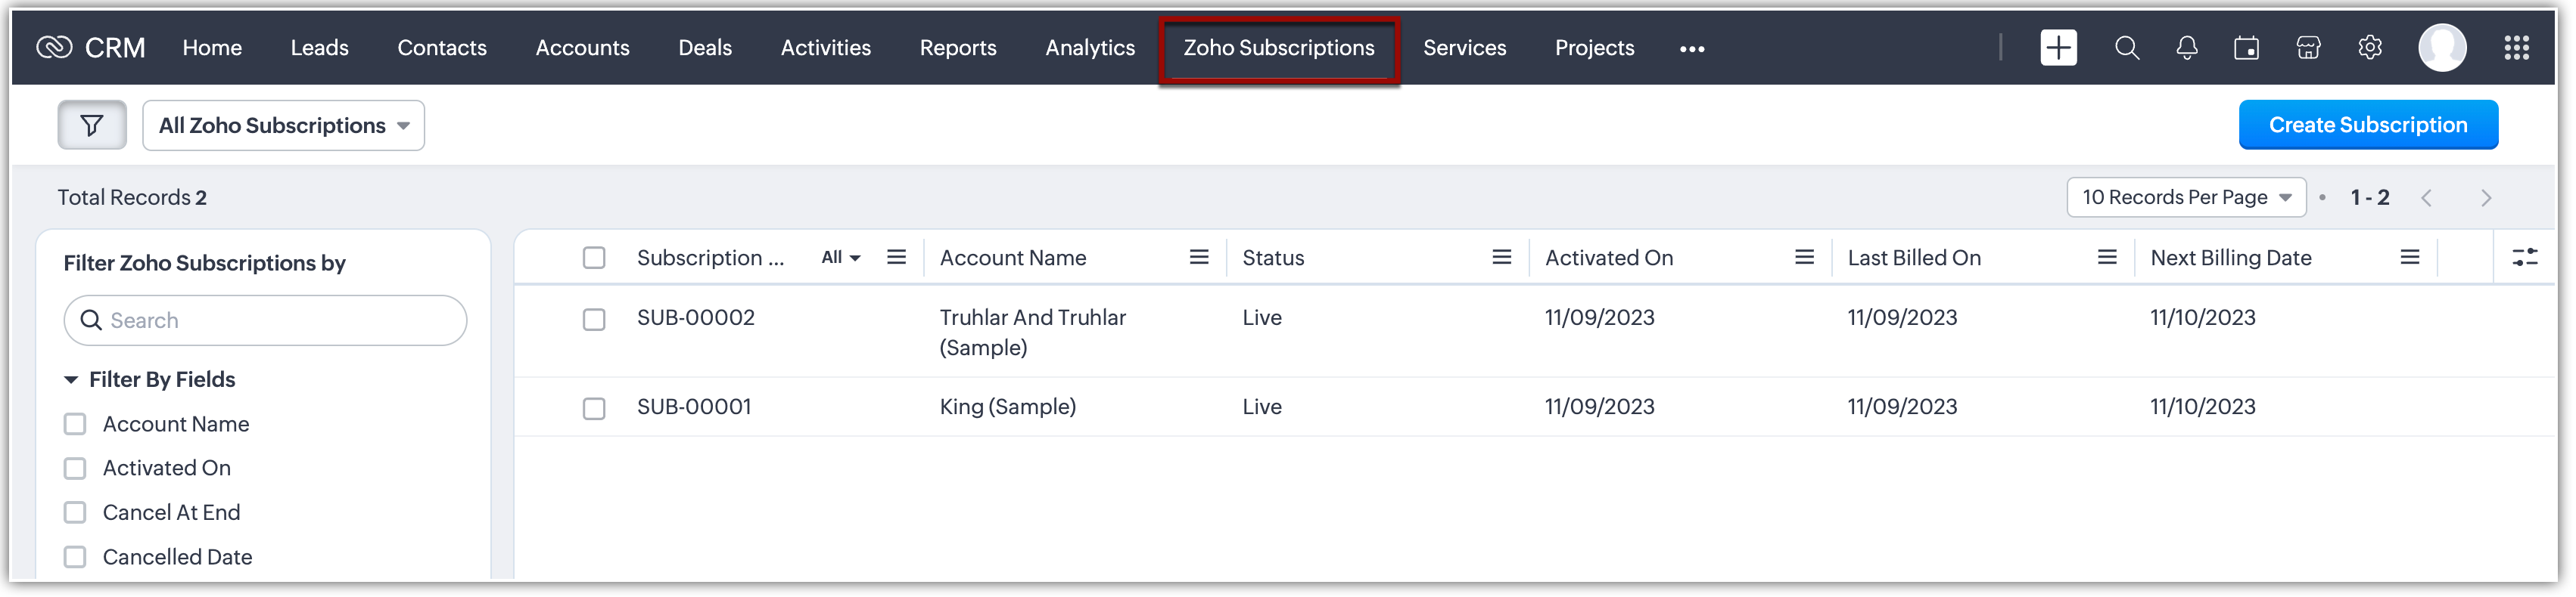Enable the Cancel At End filter checkbox
Viewport: 2576px width, 597px height.
[x=75, y=512]
